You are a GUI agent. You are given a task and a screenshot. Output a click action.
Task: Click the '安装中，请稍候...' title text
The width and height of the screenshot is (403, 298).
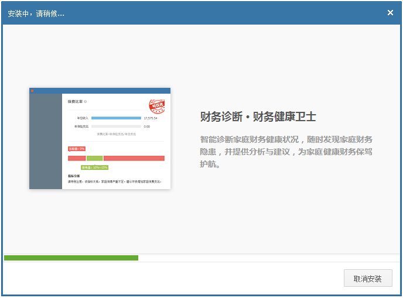click(36, 13)
